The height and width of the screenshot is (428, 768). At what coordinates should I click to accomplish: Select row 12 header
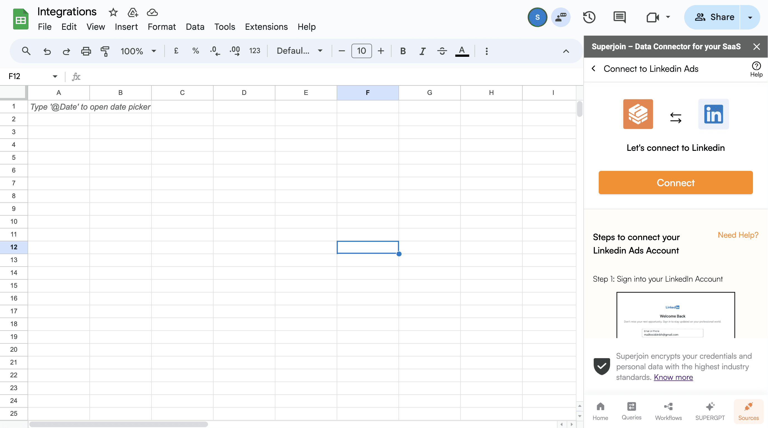14,247
